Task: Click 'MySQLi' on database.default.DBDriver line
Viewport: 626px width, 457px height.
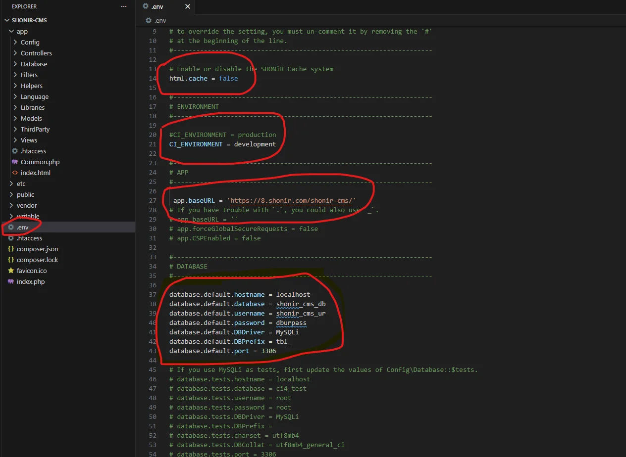Action: (287, 332)
